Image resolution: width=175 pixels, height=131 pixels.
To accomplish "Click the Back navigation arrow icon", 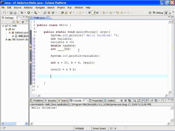I will [x=122, y=13].
